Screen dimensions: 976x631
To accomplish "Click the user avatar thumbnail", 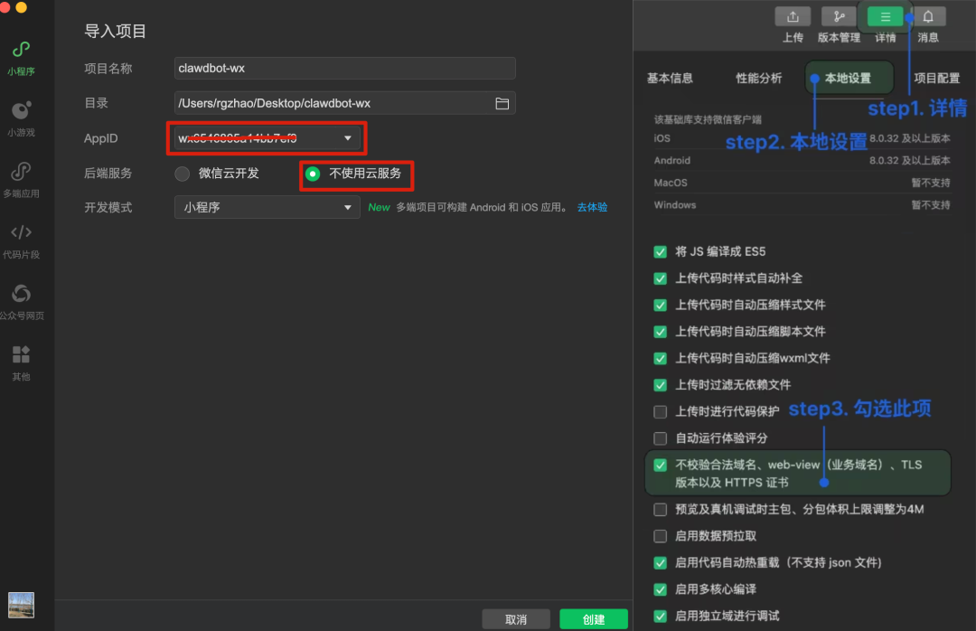I will [x=21, y=605].
